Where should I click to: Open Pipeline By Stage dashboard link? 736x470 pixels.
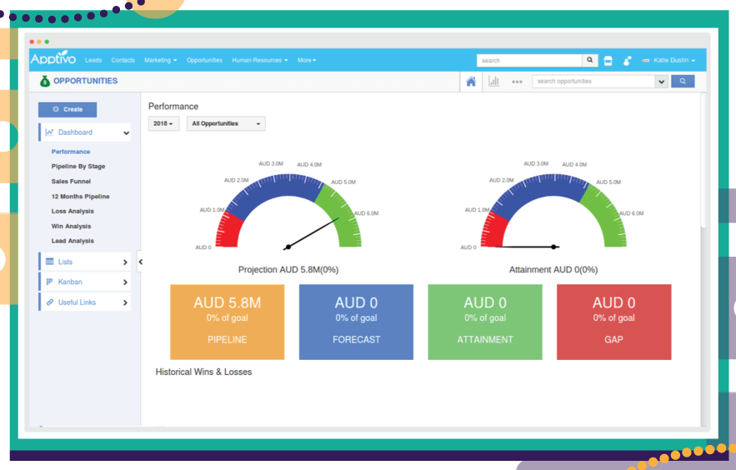pyautogui.click(x=78, y=167)
